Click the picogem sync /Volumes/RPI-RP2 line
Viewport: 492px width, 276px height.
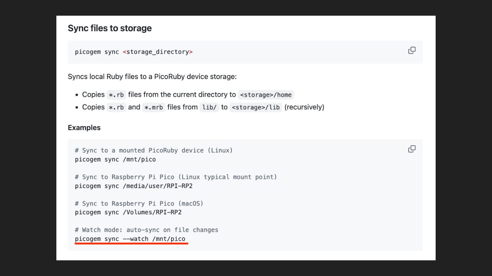pos(128,212)
